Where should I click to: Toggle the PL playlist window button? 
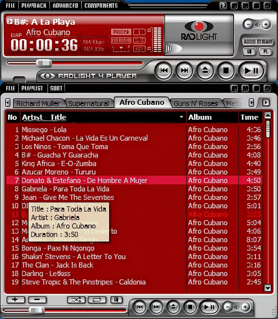click(265, 52)
